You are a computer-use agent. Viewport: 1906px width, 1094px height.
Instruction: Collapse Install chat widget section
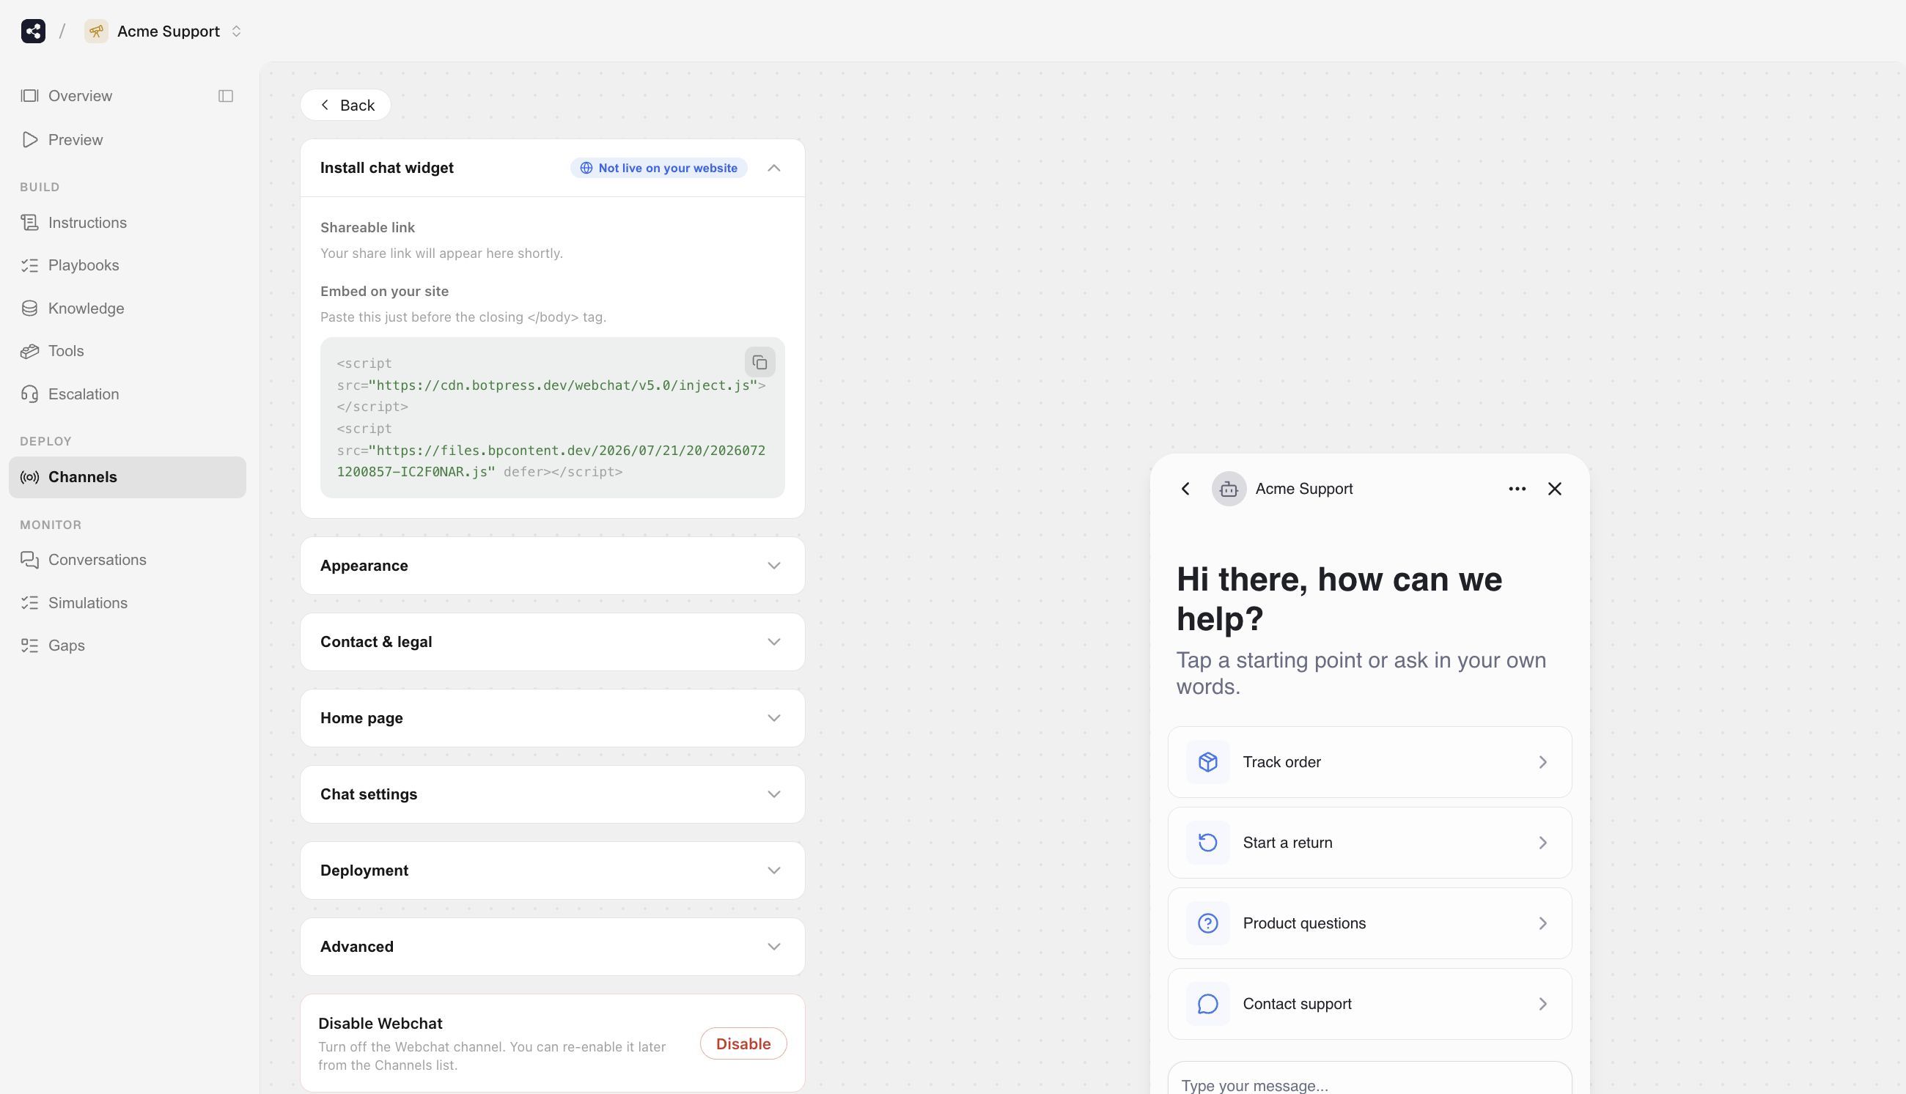point(774,168)
